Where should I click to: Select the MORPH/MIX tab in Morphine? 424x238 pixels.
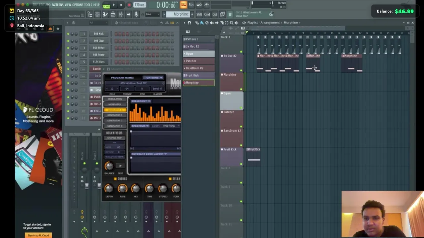pyautogui.click(x=115, y=104)
